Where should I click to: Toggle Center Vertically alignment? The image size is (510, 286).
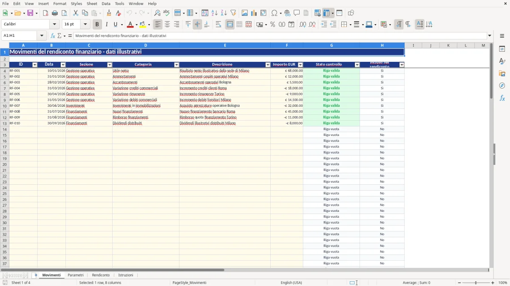pos(197,25)
